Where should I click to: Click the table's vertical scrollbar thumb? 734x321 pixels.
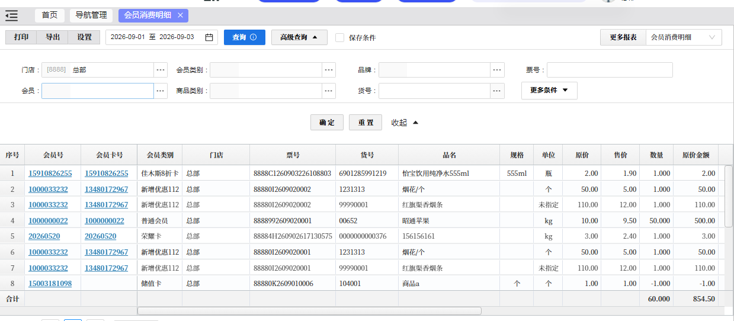(729, 197)
